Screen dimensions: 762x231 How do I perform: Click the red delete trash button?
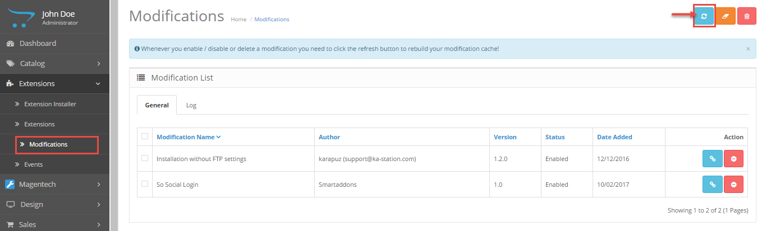[x=746, y=16]
